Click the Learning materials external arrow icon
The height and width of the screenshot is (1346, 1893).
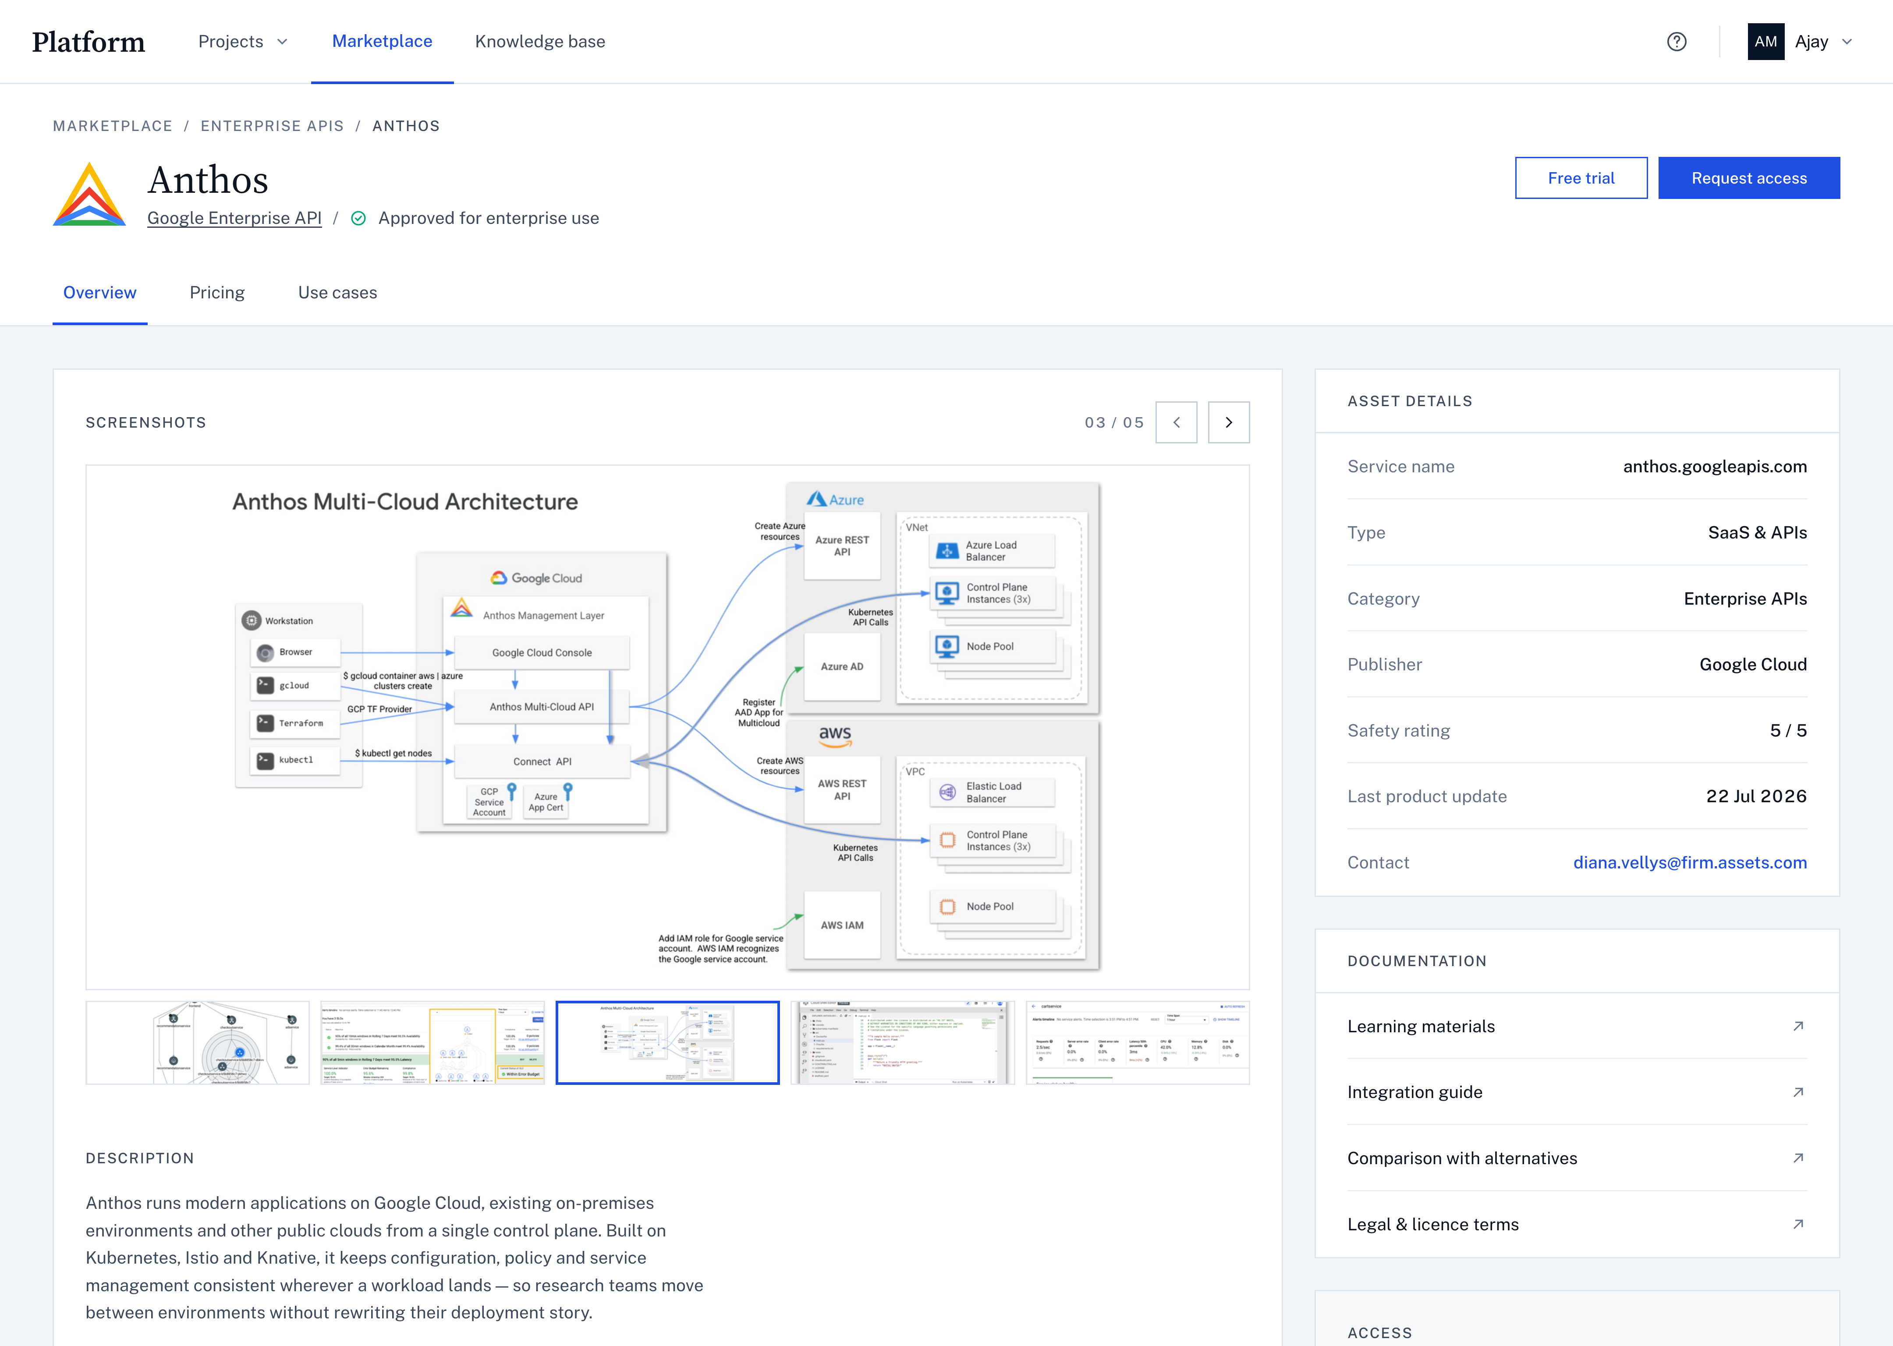click(x=1797, y=1026)
